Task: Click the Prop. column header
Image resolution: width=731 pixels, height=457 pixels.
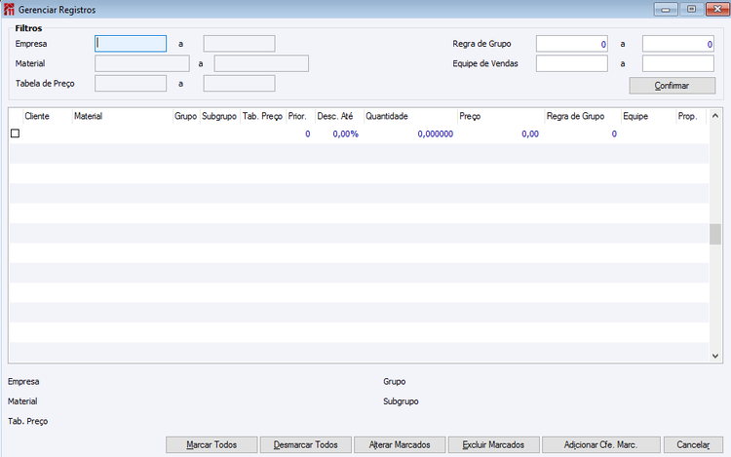Action: [x=691, y=117]
